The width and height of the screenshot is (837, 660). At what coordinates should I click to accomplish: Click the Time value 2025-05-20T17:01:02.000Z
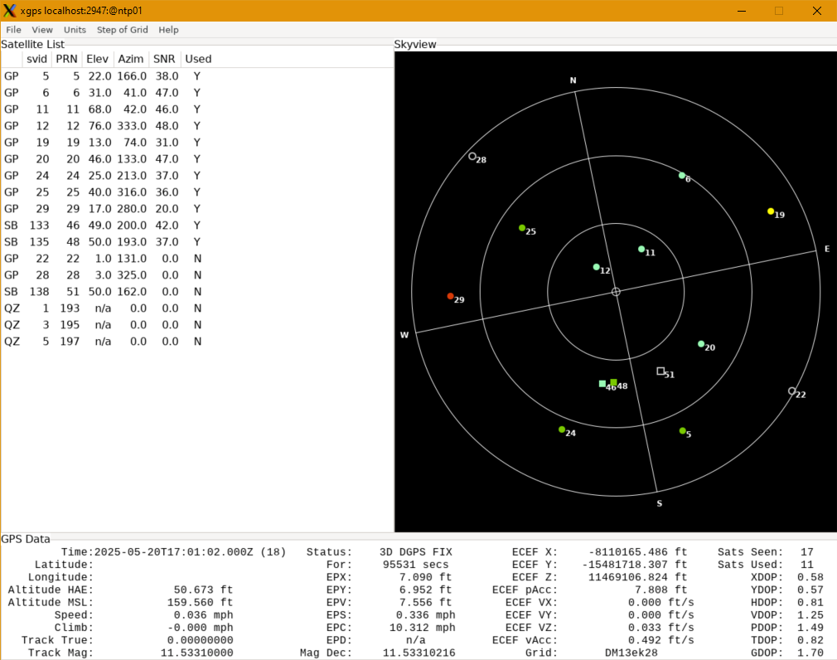(x=173, y=552)
